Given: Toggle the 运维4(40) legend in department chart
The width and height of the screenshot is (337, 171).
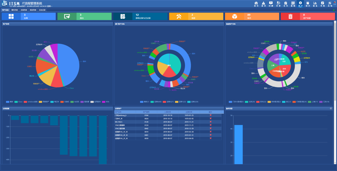Looking at the screenshot, I should tap(156, 102).
